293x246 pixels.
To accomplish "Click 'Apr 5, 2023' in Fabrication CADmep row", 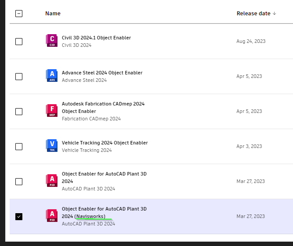I will point(249,111).
